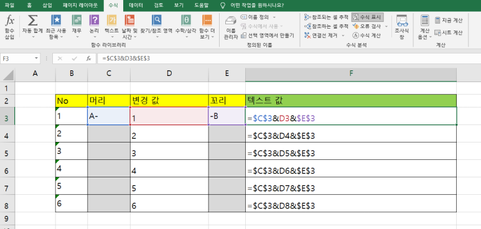Click the formula bar confirm checkmark icon
The width and height of the screenshot is (481, 229).
coord(74,58)
